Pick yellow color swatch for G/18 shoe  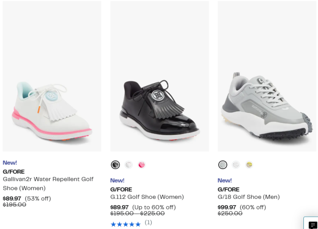coord(249,165)
